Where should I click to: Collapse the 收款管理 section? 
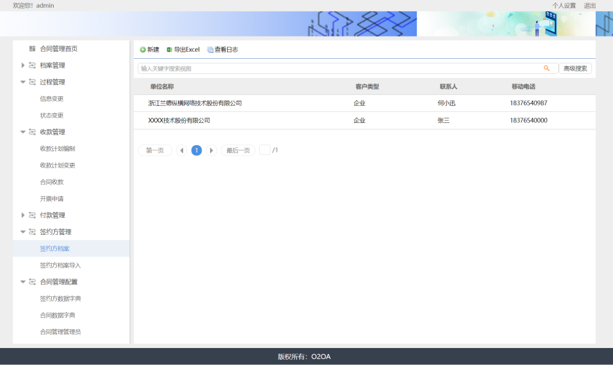[23, 132]
